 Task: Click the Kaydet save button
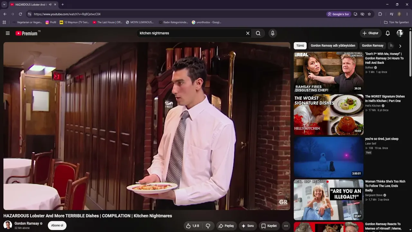coord(269,226)
